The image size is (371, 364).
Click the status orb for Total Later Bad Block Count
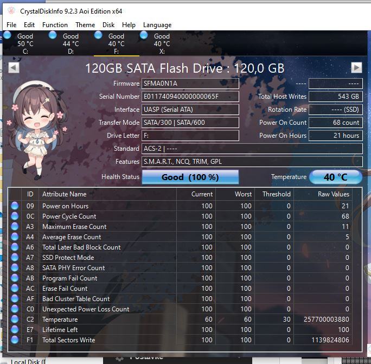15,247
